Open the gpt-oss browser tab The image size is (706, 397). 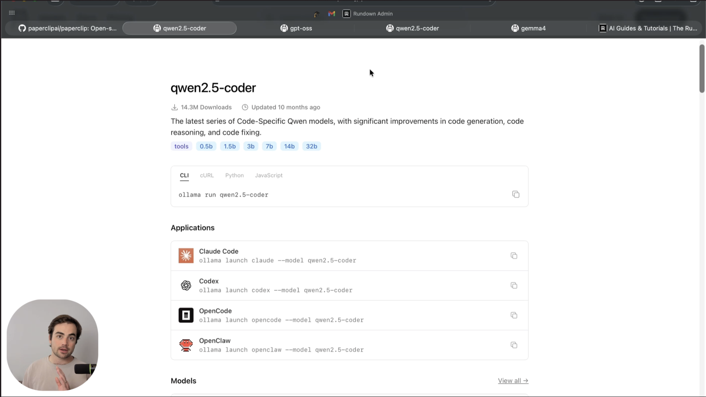pyautogui.click(x=296, y=28)
